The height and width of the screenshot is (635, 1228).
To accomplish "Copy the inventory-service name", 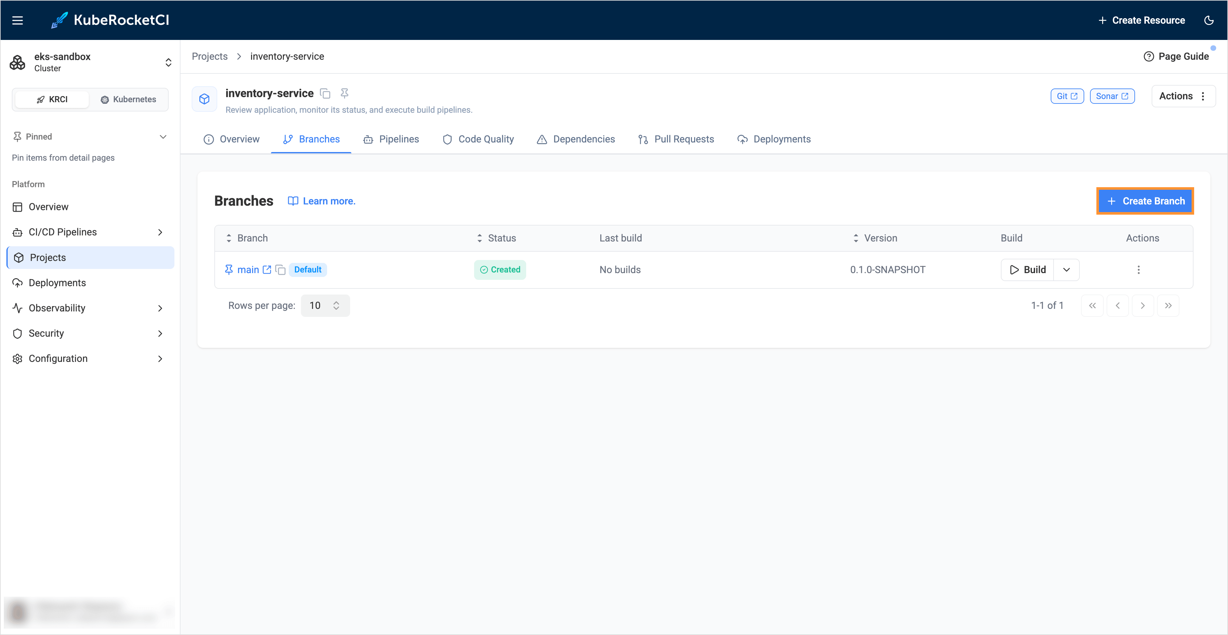I will pyautogui.click(x=325, y=94).
